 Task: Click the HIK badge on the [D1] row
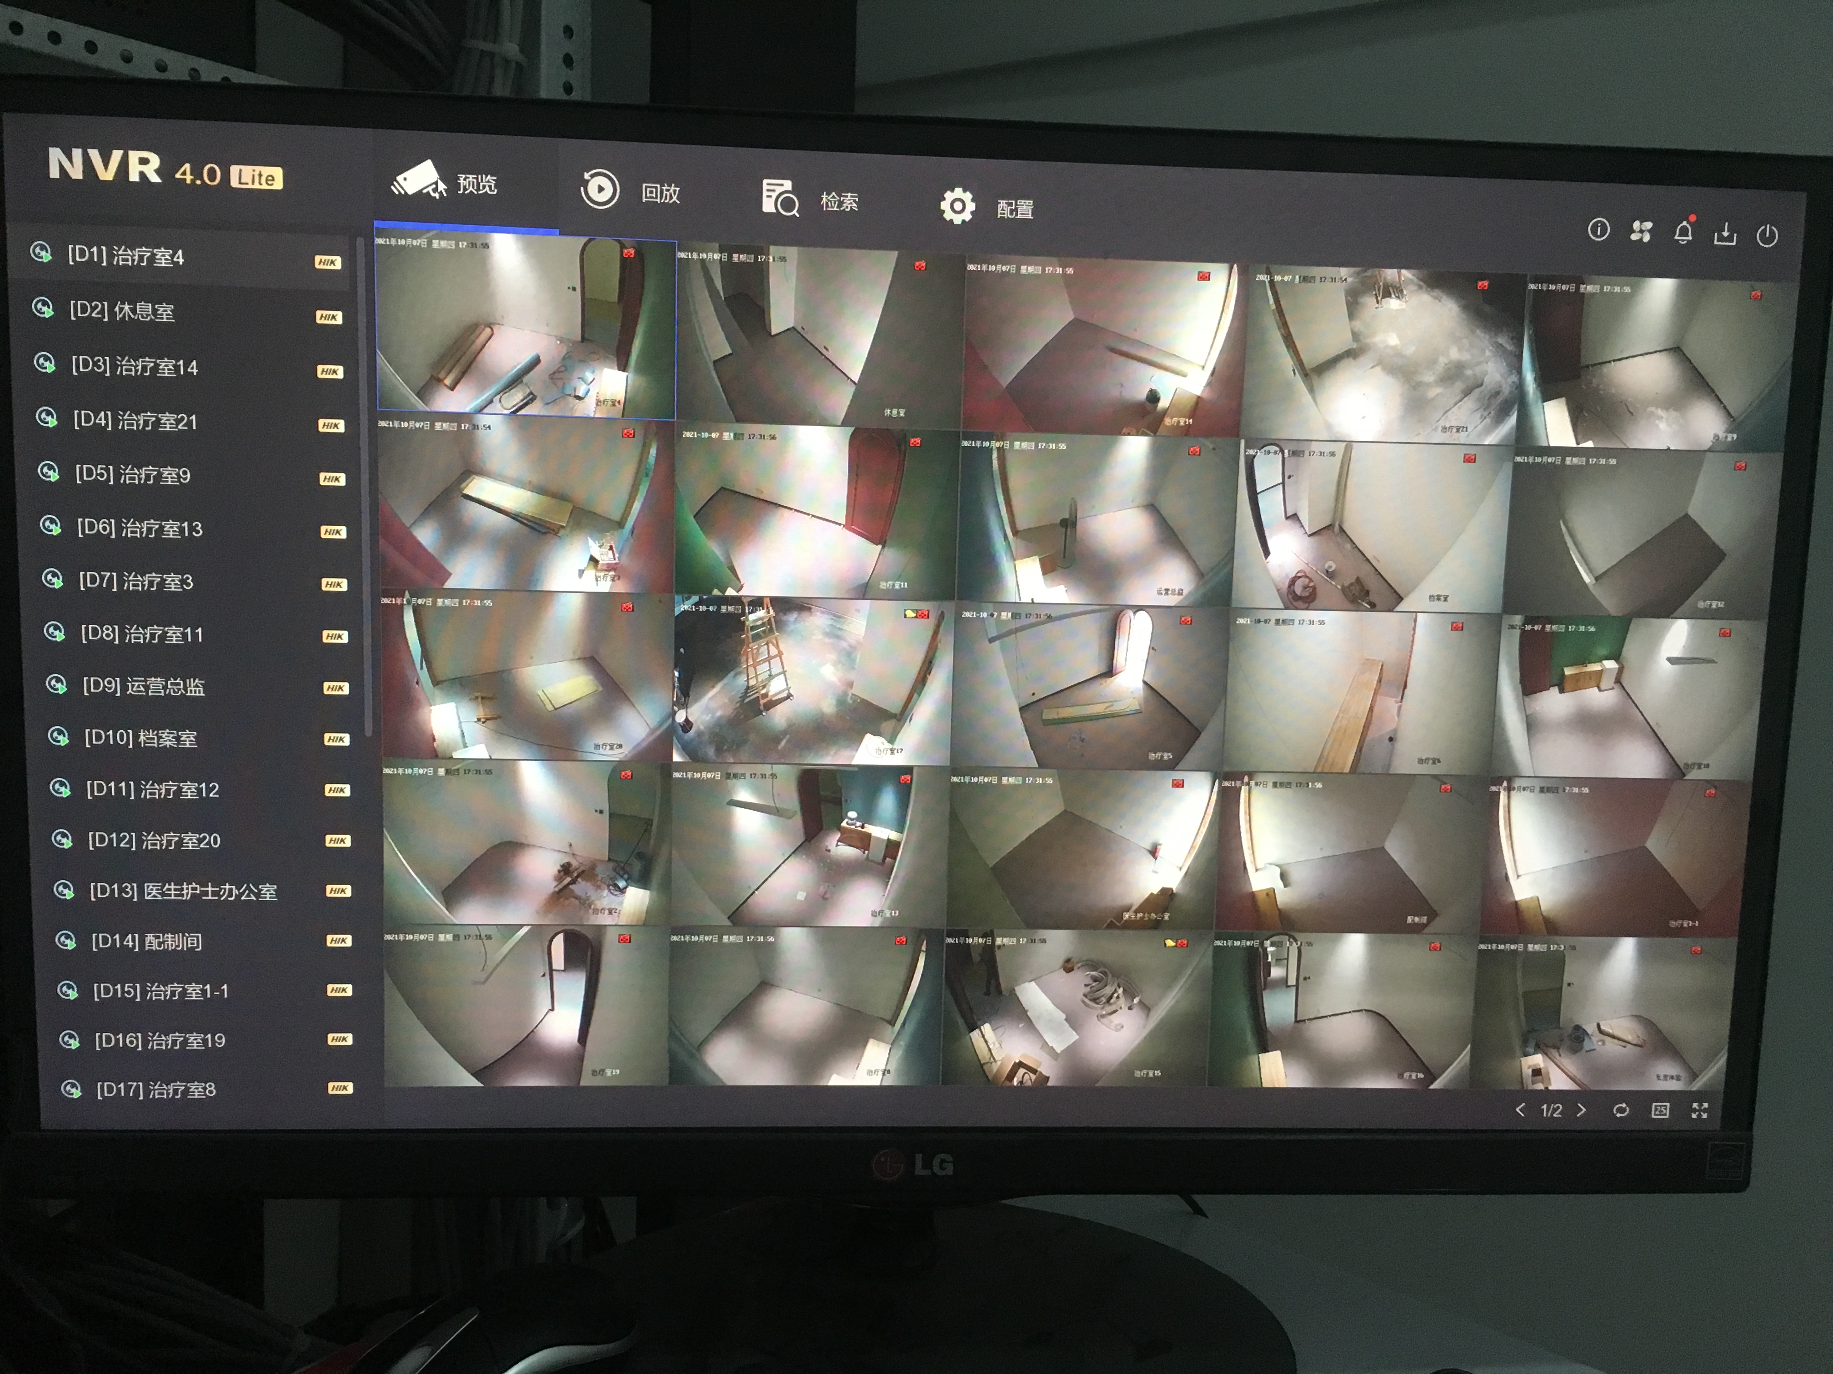point(327,263)
